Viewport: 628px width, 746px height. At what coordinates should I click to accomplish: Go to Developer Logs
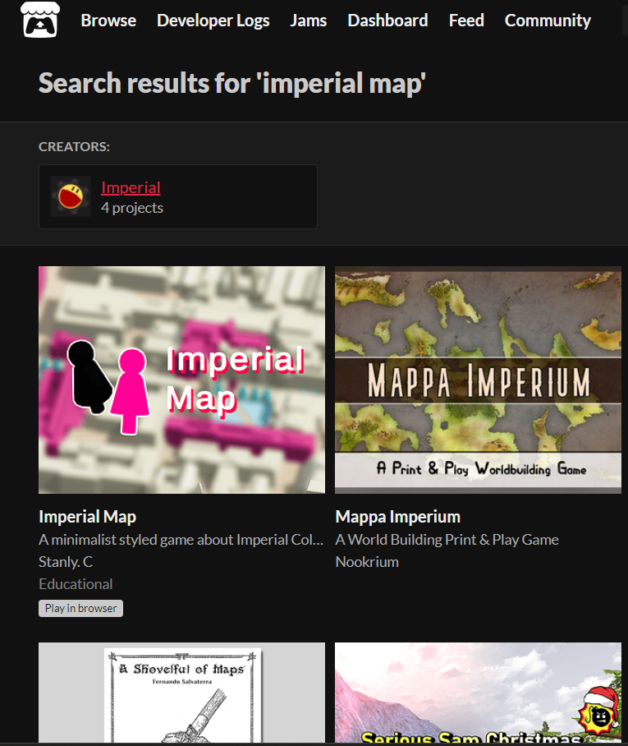(213, 21)
